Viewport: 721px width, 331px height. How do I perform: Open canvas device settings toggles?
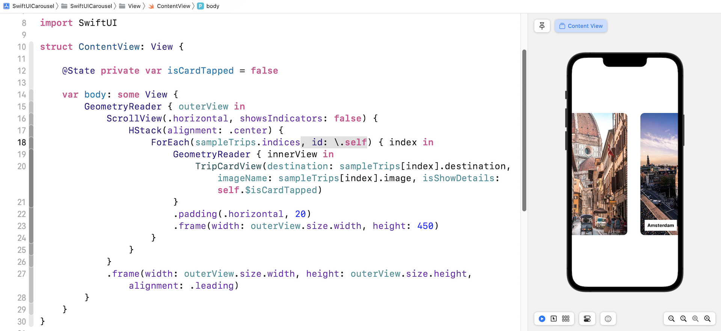click(x=587, y=319)
